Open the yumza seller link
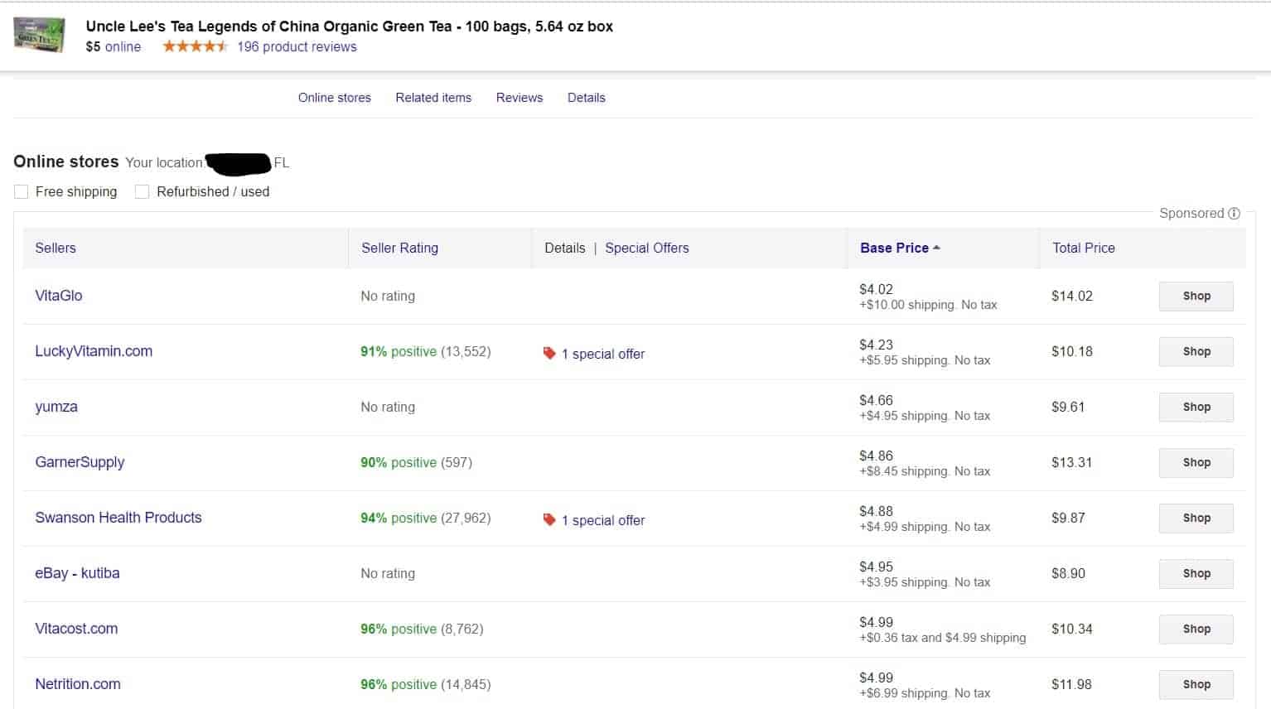Screen dimensions: 1271x709 pos(56,407)
